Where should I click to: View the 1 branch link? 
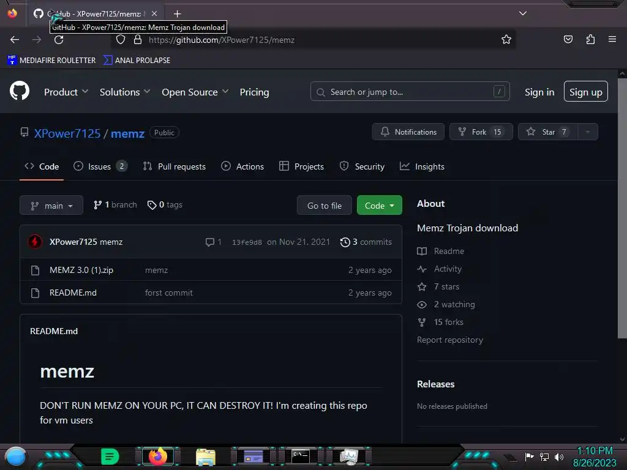pos(115,205)
